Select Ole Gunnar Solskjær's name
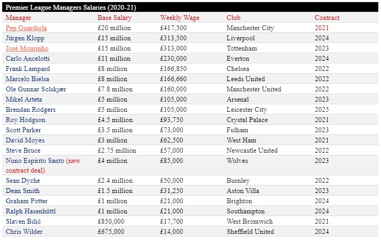The height and width of the screenshot is (243, 381). point(36,89)
